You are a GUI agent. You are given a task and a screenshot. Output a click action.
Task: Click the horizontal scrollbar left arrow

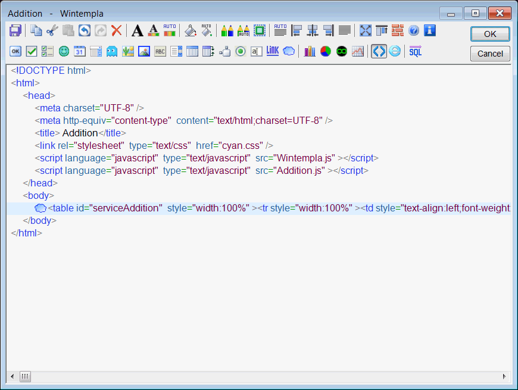(13, 376)
